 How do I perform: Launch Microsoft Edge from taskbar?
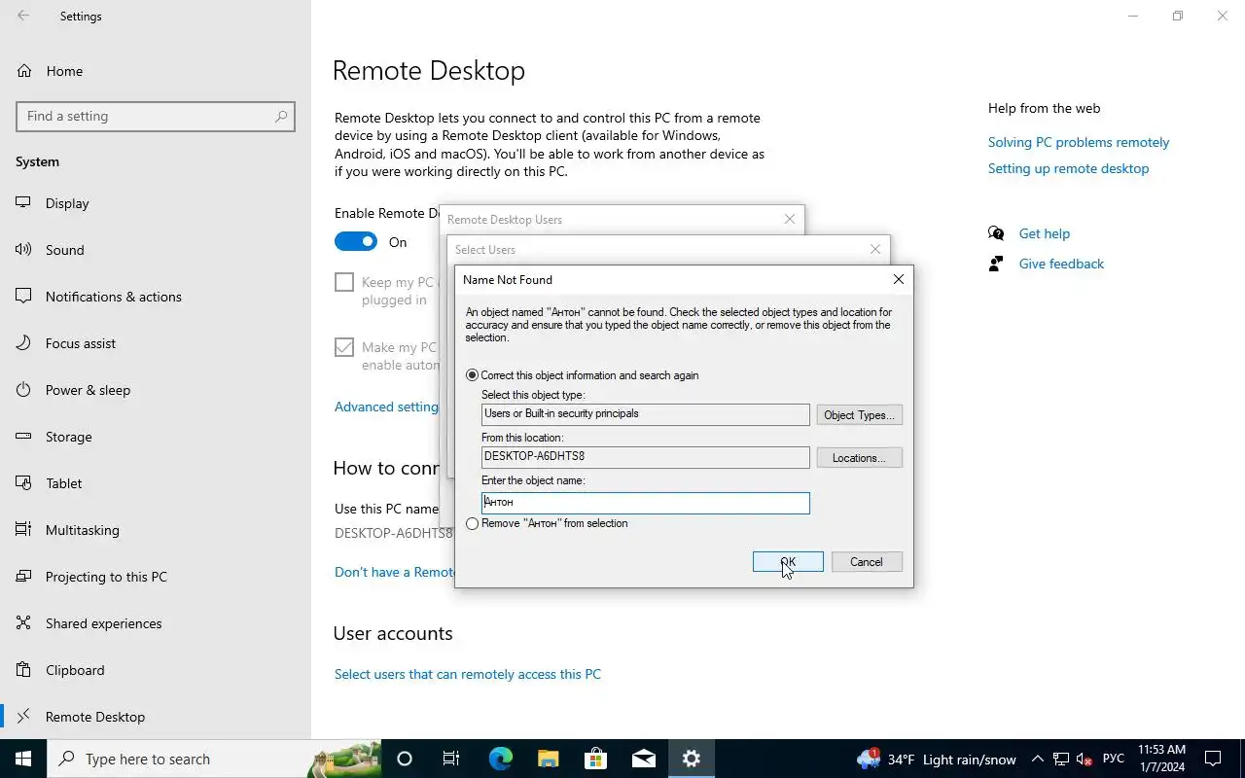(500, 759)
